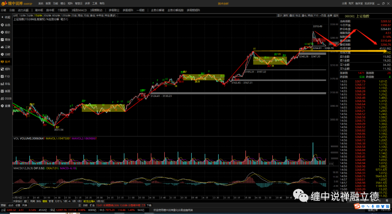This screenshot has height=214, width=392.
Task: Open the 版面 menu in menu bar
Action: point(48,4)
